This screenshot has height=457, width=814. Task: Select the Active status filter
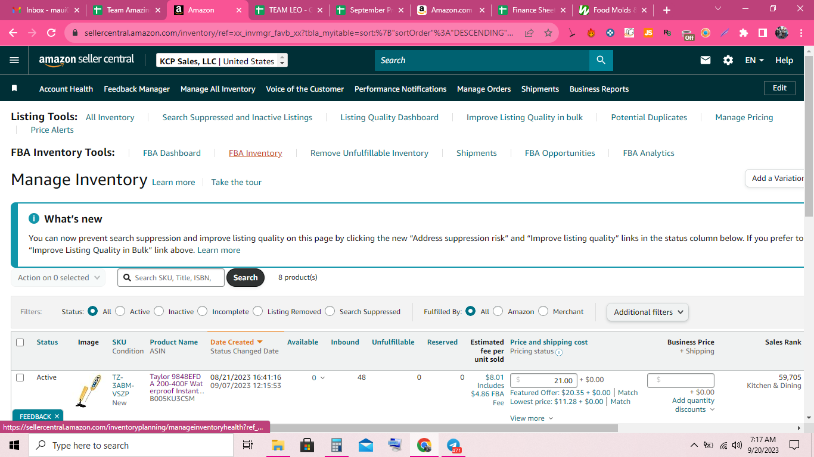click(120, 311)
